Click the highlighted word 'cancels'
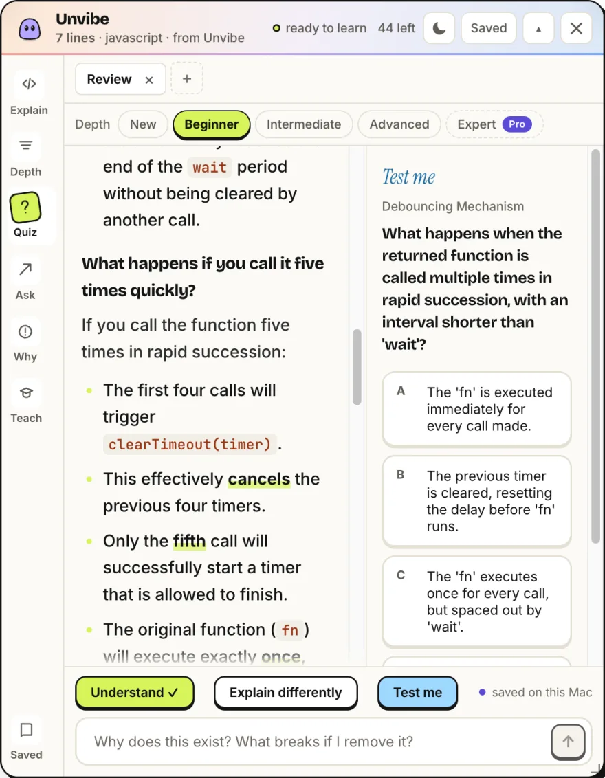 258,479
